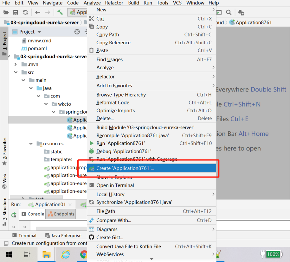
Task: Click the Synchronize refresh toolbar icon
Action: tap(25, 12)
